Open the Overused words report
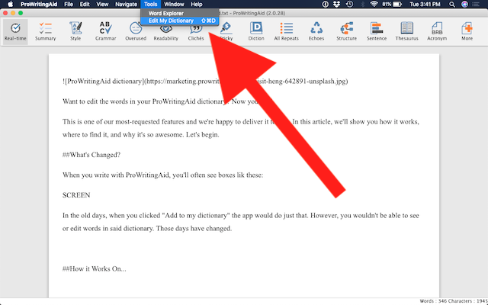 click(136, 32)
